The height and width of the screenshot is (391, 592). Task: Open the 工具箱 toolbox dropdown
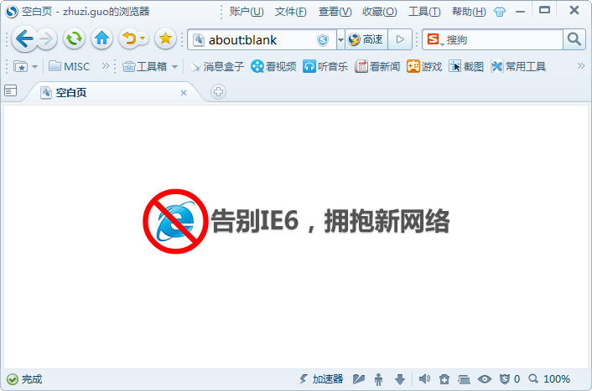pos(150,67)
